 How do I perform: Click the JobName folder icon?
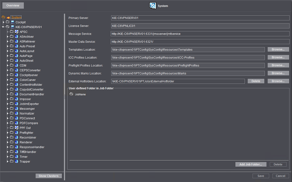(x=71, y=94)
